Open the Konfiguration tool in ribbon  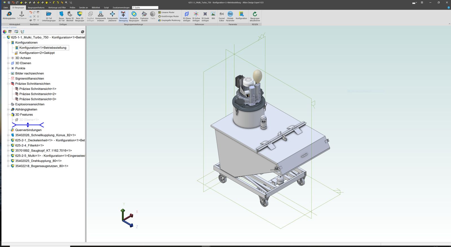(x=241, y=15)
